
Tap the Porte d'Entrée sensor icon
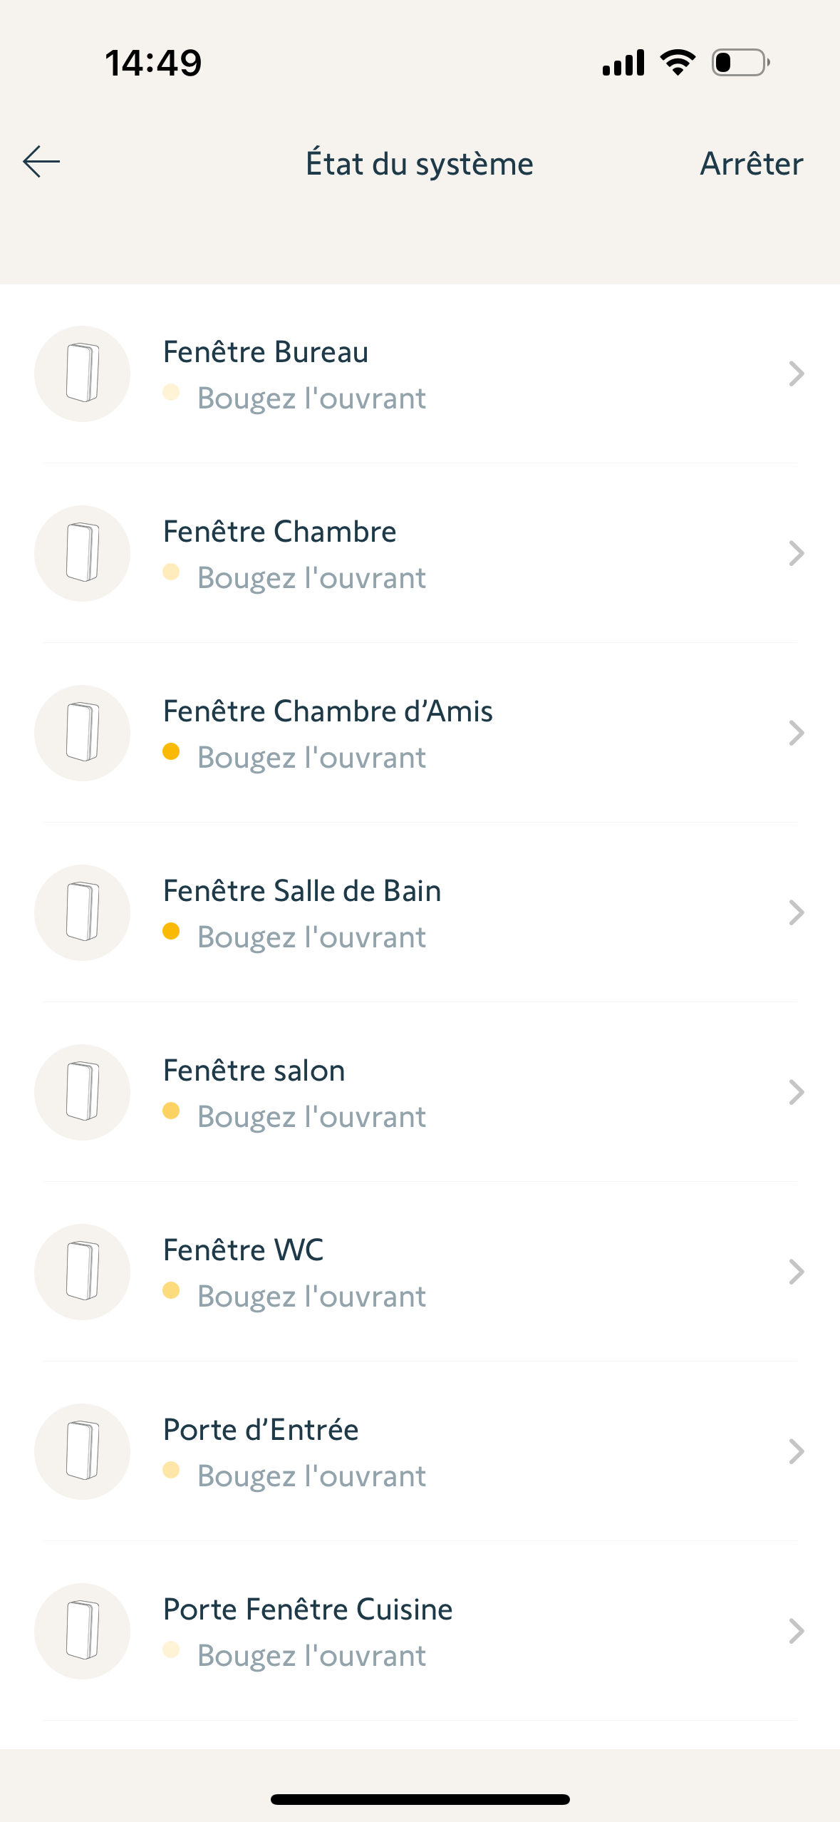tap(83, 1451)
